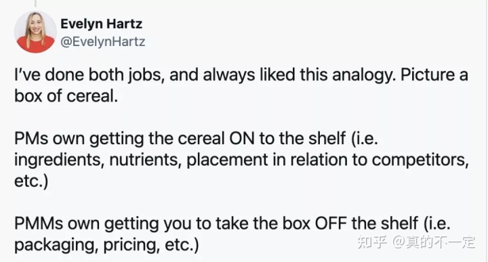Click the display name Evelyn Hartz
The height and width of the screenshot is (262, 488).
pyautogui.click(x=102, y=24)
